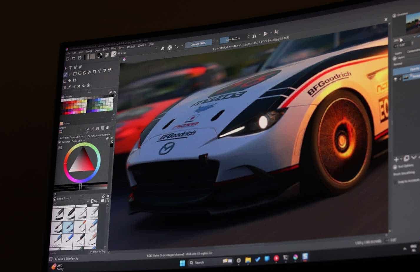Viewport: 420px width, 272px height.
Task: Open the Tag menu in Brush Presets
Action: click(x=94, y=201)
